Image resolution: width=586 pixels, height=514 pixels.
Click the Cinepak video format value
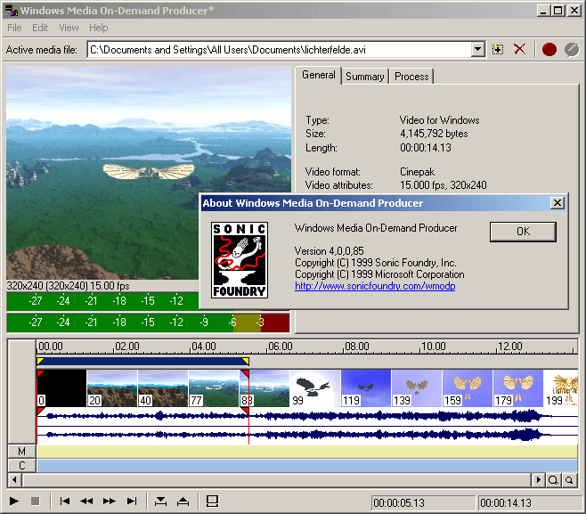click(417, 172)
